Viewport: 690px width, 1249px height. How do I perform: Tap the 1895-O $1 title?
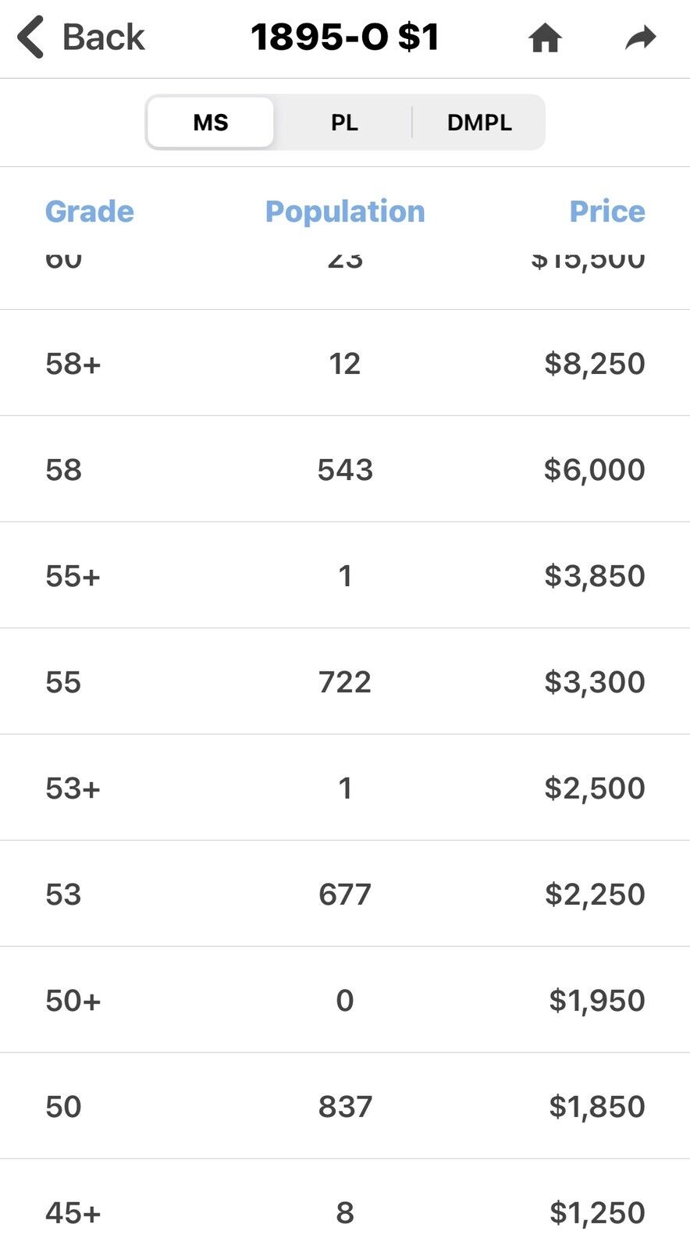click(345, 37)
